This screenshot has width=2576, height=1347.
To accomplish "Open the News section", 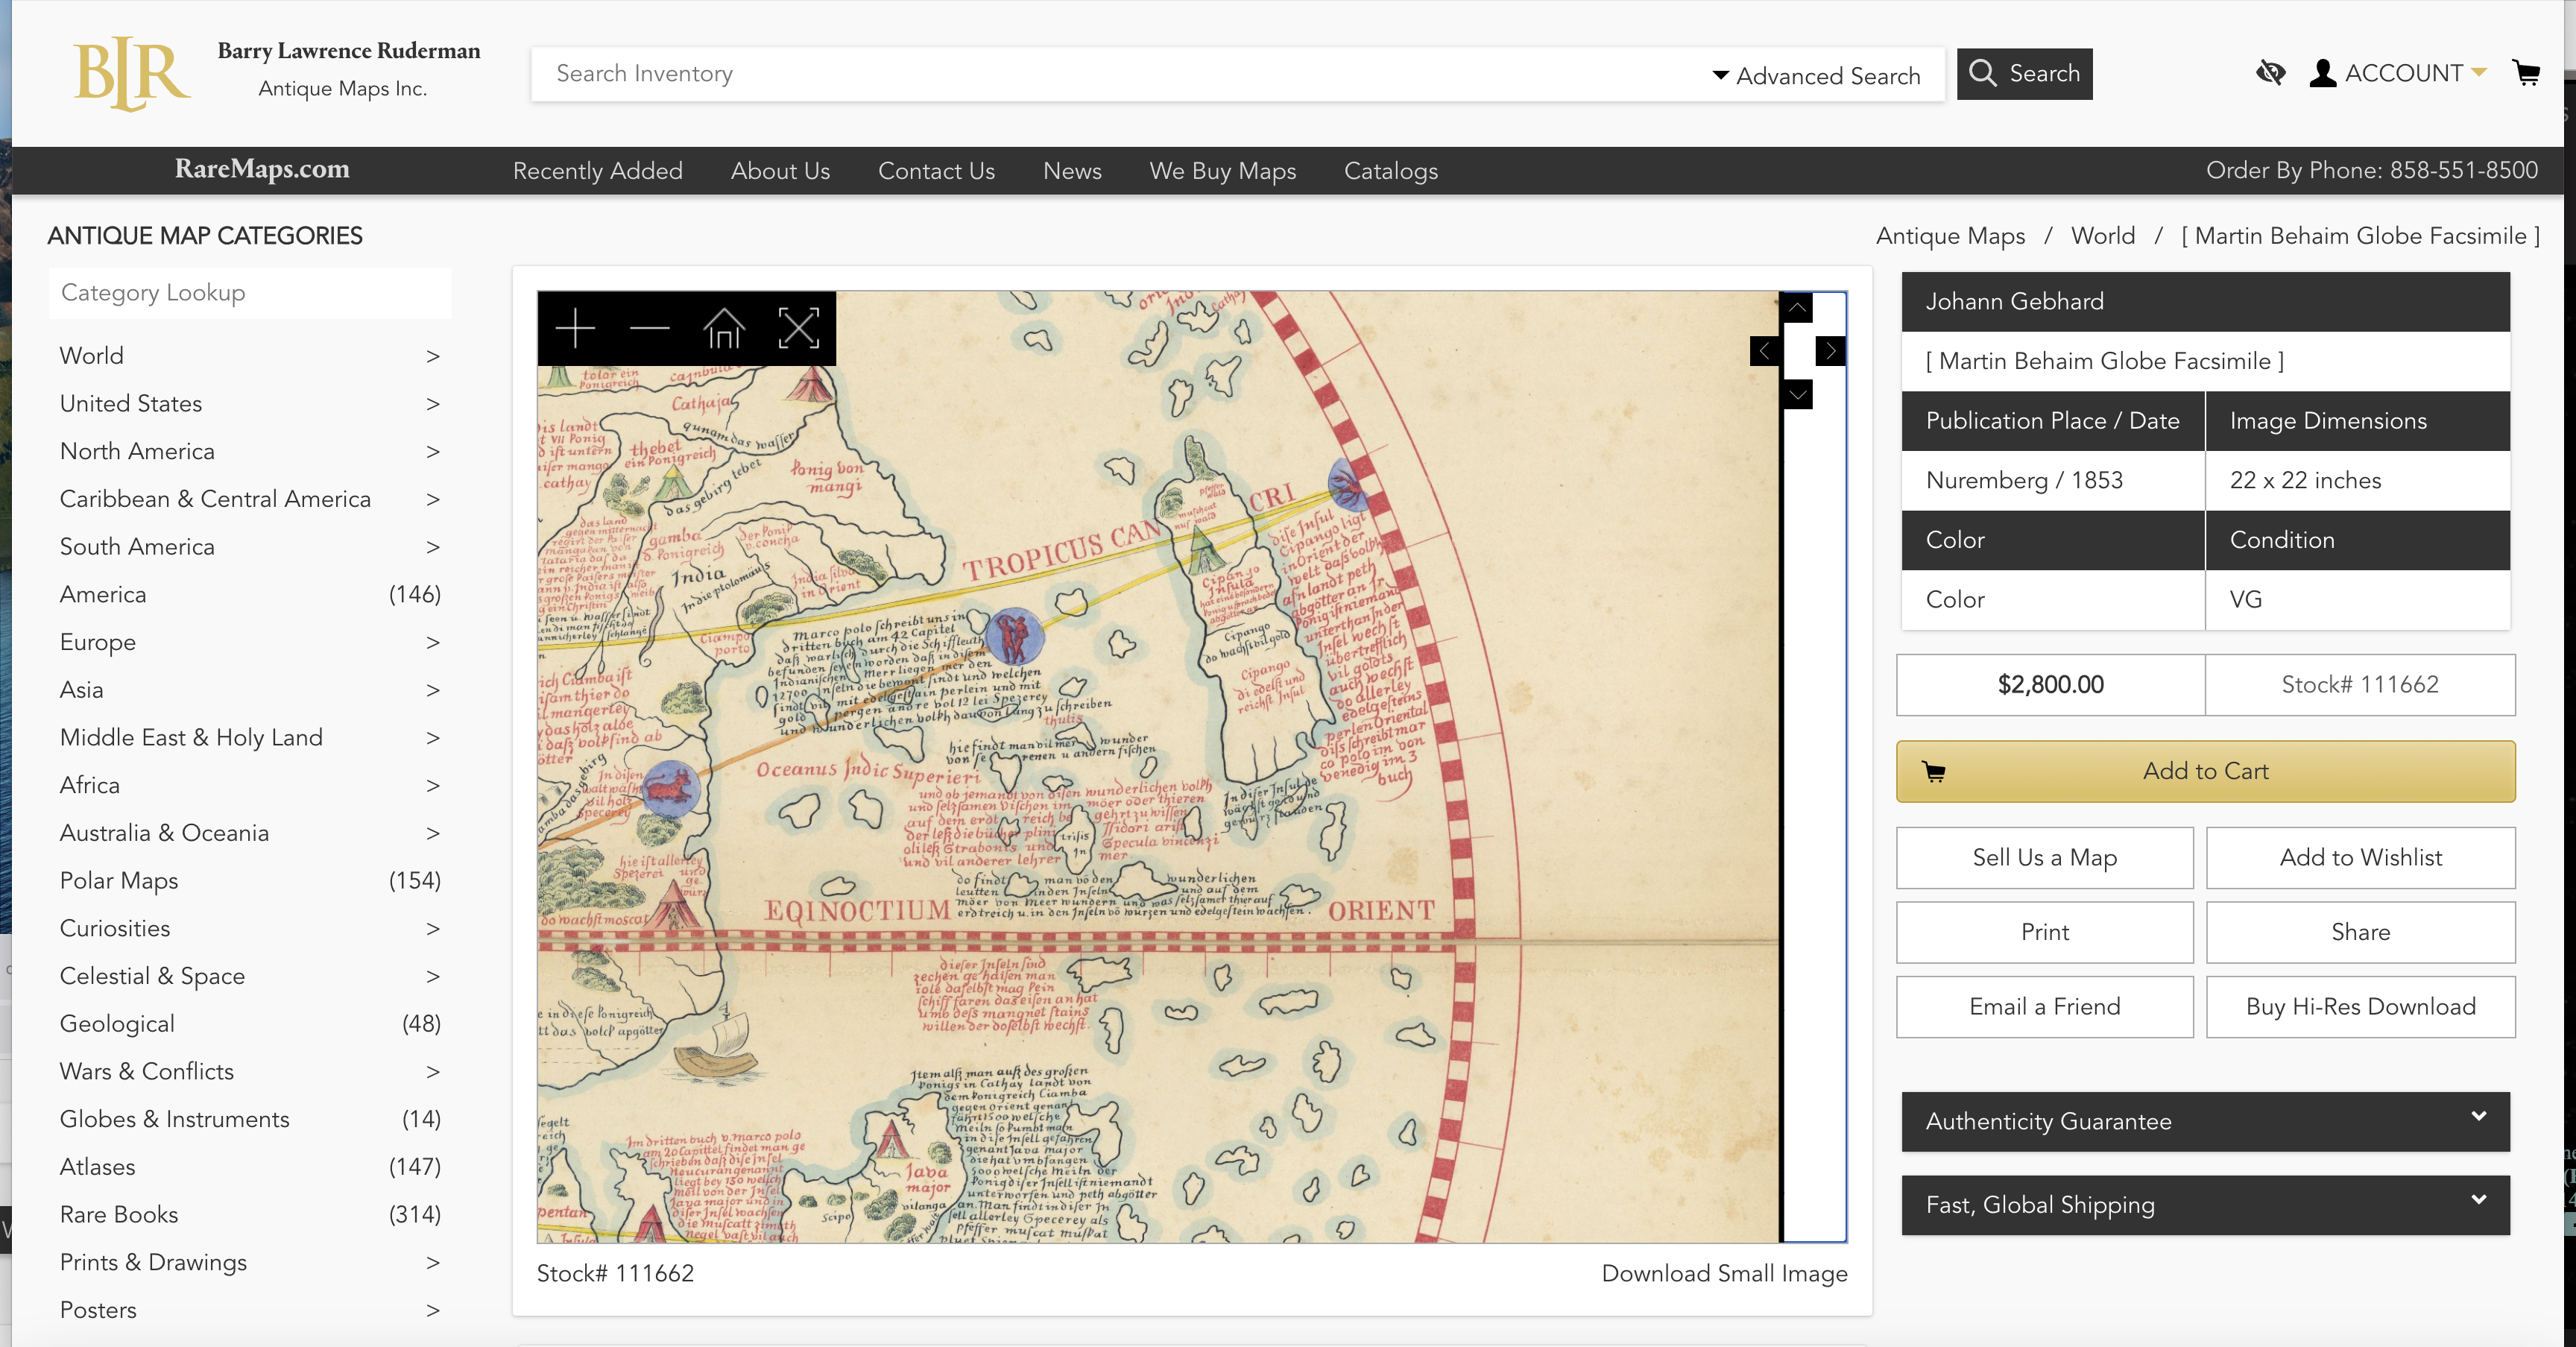I will pos(1072,171).
